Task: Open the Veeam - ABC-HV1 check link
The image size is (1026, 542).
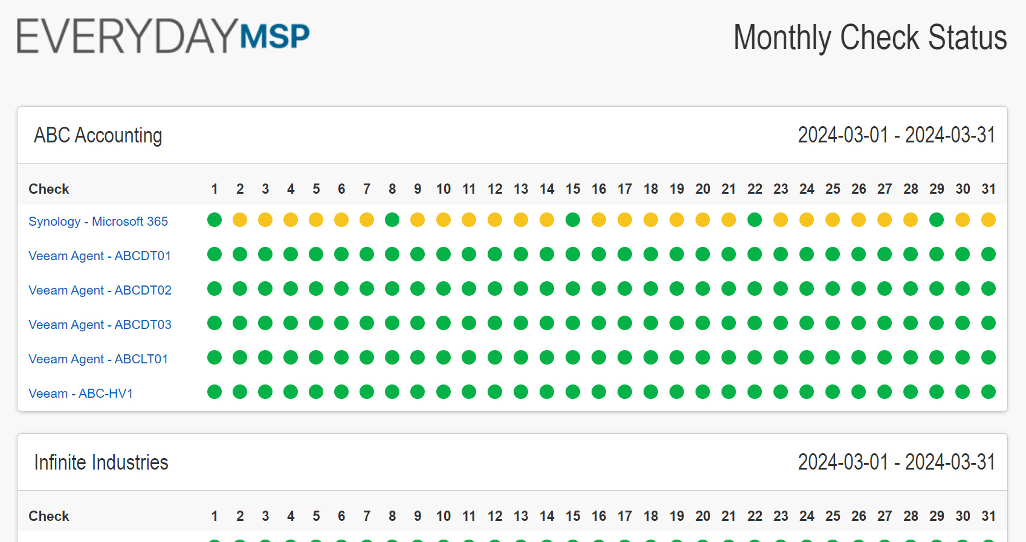Action: pyautogui.click(x=80, y=394)
